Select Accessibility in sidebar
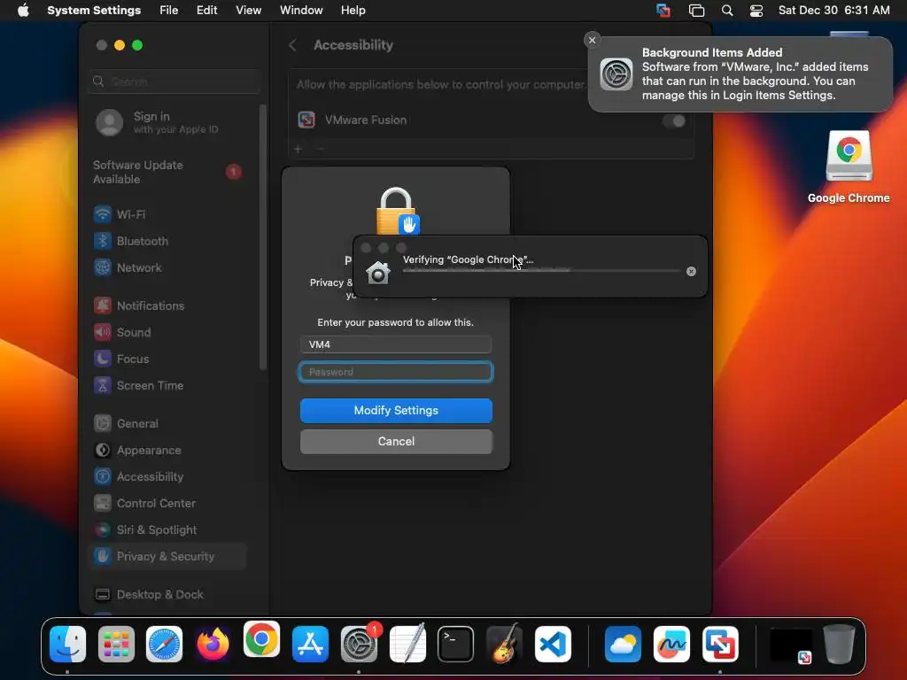Viewport: 907px width, 680px height. [x=167, y=477]
